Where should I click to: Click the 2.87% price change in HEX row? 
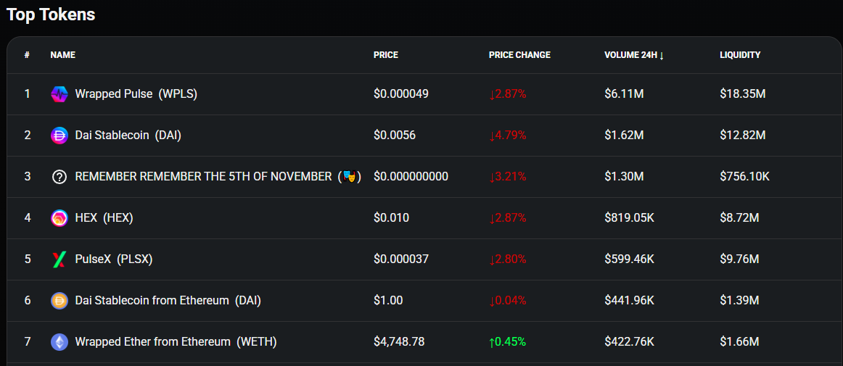point(508,217)
